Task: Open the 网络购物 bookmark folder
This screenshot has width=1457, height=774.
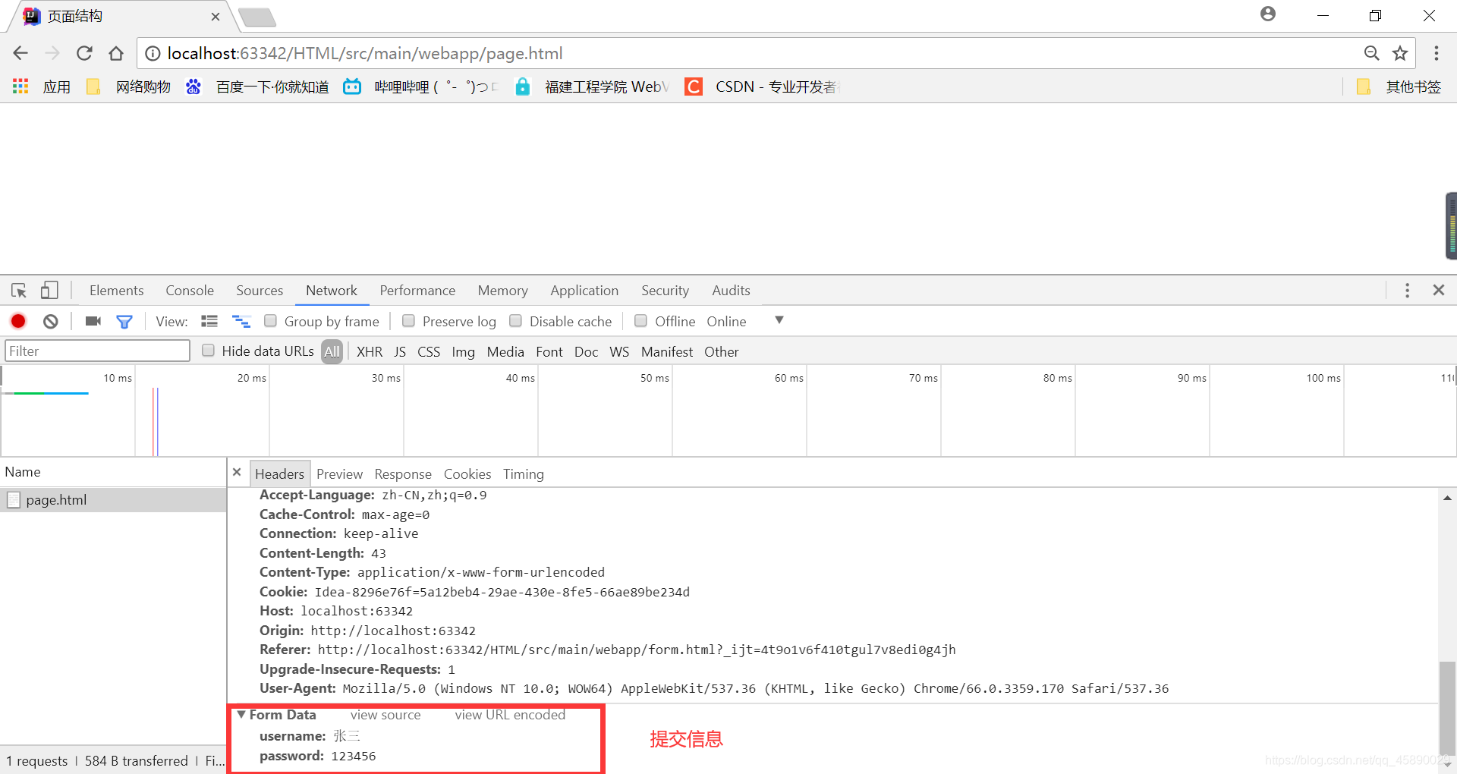Action: point(129,87)
